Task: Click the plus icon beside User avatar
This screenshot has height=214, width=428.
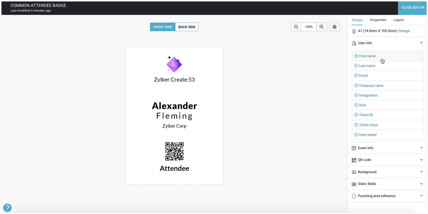Action: (x=356, y=135)
